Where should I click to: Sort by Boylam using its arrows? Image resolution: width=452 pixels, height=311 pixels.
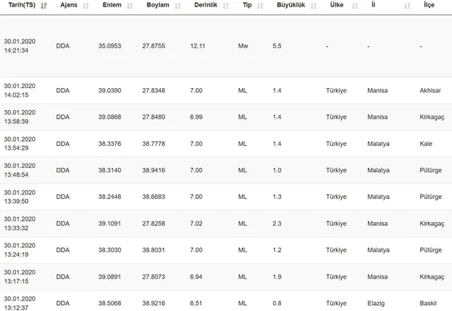178,6
